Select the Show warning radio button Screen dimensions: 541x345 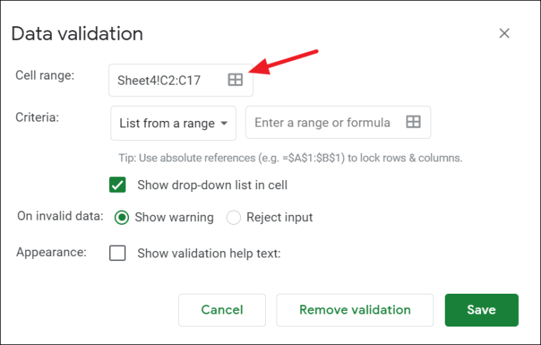click(x=121, y=217)
